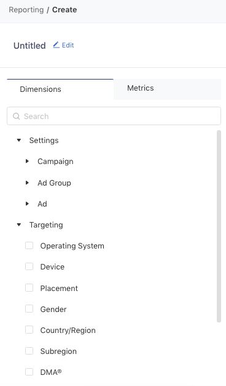This screenshot has height=386, width=226.
Task: Enable the DMA dimension checkbox
Action: click(29, 372)
